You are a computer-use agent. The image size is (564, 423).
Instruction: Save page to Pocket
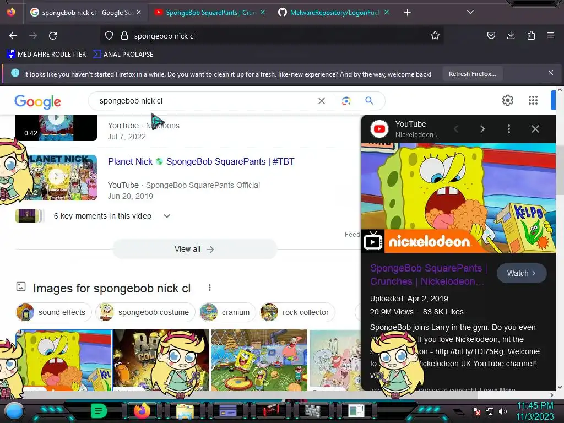(x=491, y=35)
